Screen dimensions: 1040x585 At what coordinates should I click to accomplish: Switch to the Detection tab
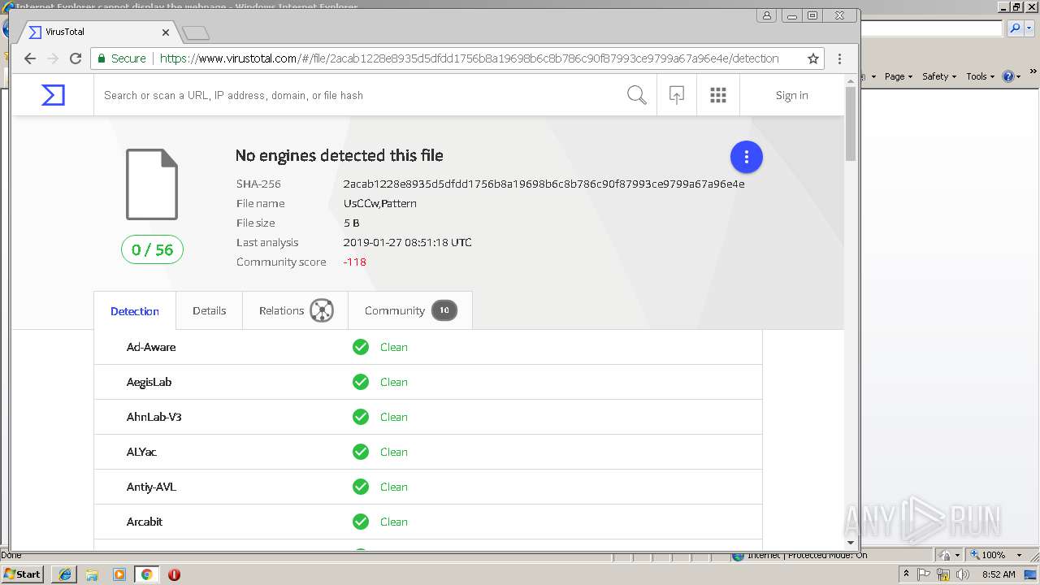[x=135, y=310]
